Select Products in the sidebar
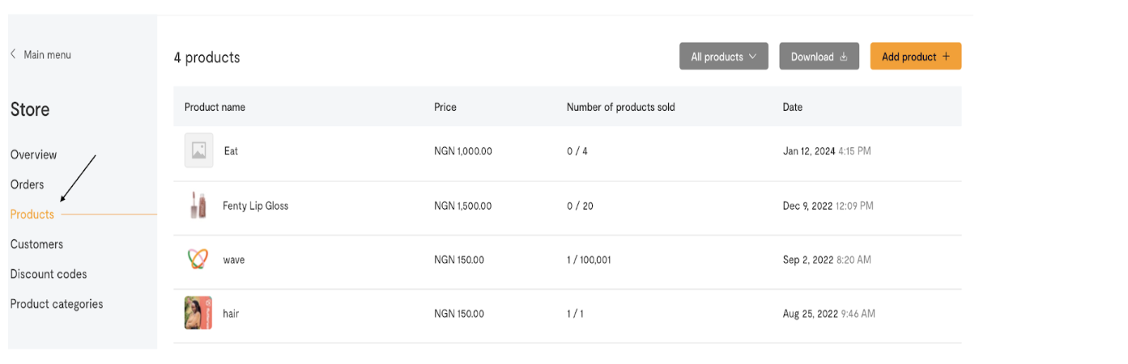 pyautogui.click(x=32, y=214)
